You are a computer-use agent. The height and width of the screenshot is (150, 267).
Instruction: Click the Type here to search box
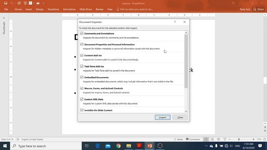click(46, 146)
